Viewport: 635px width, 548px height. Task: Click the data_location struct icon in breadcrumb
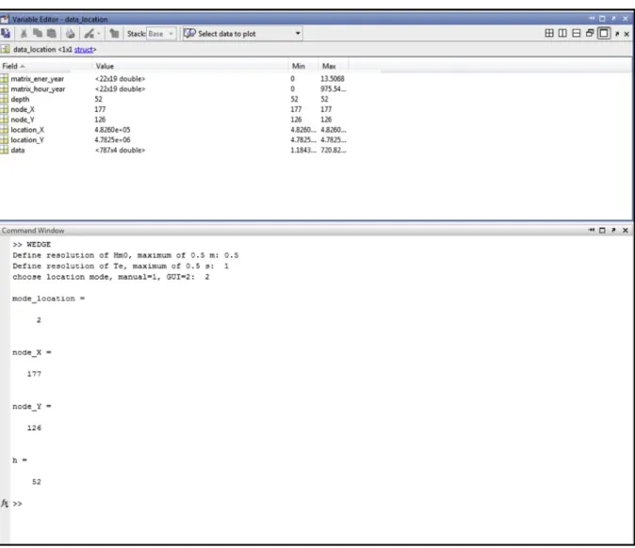pos(6,49)
